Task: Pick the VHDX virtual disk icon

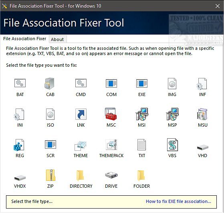Action: [20, 178]
